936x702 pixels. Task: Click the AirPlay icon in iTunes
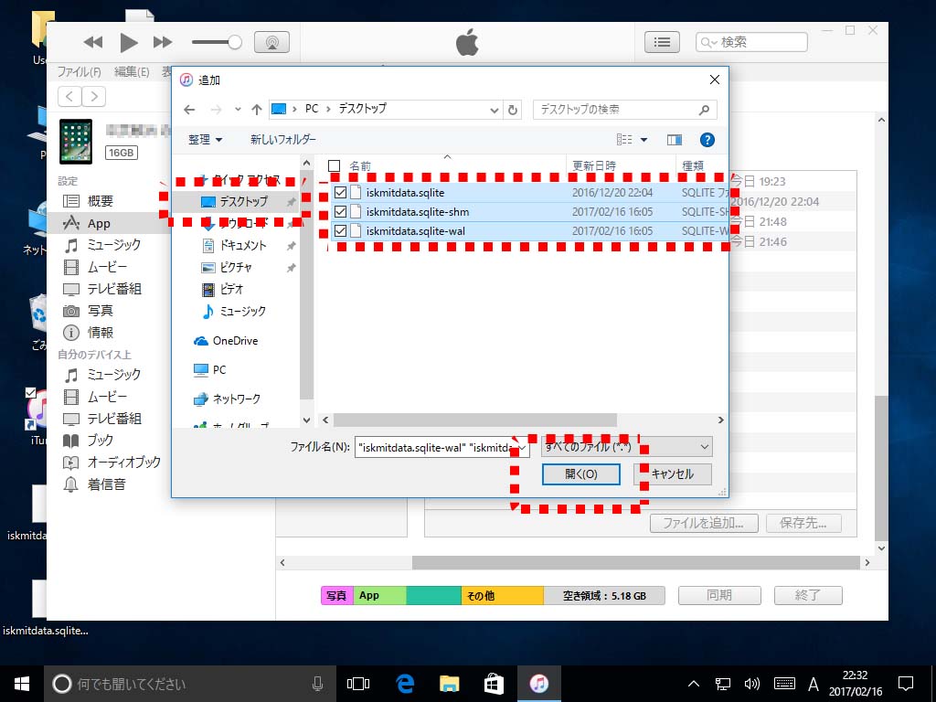(x=271, y=42)
